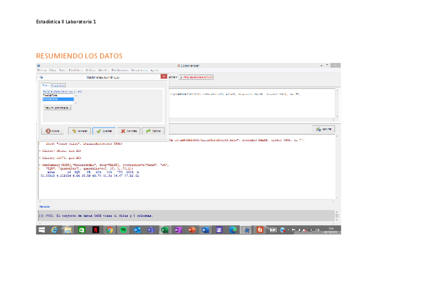Click the messages panel scrollbar
The image size is (428, 302).
point(337,216)
